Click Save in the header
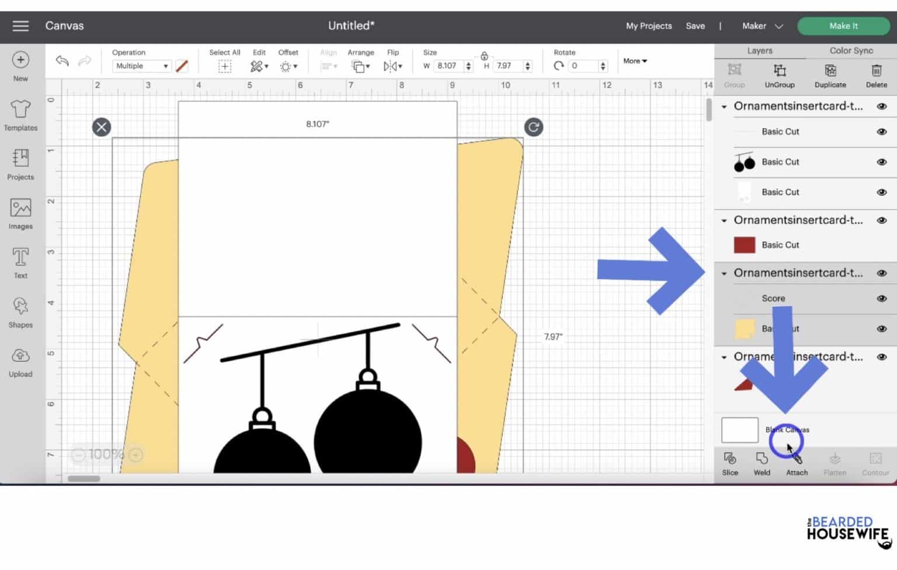 [x=695, y=26]
